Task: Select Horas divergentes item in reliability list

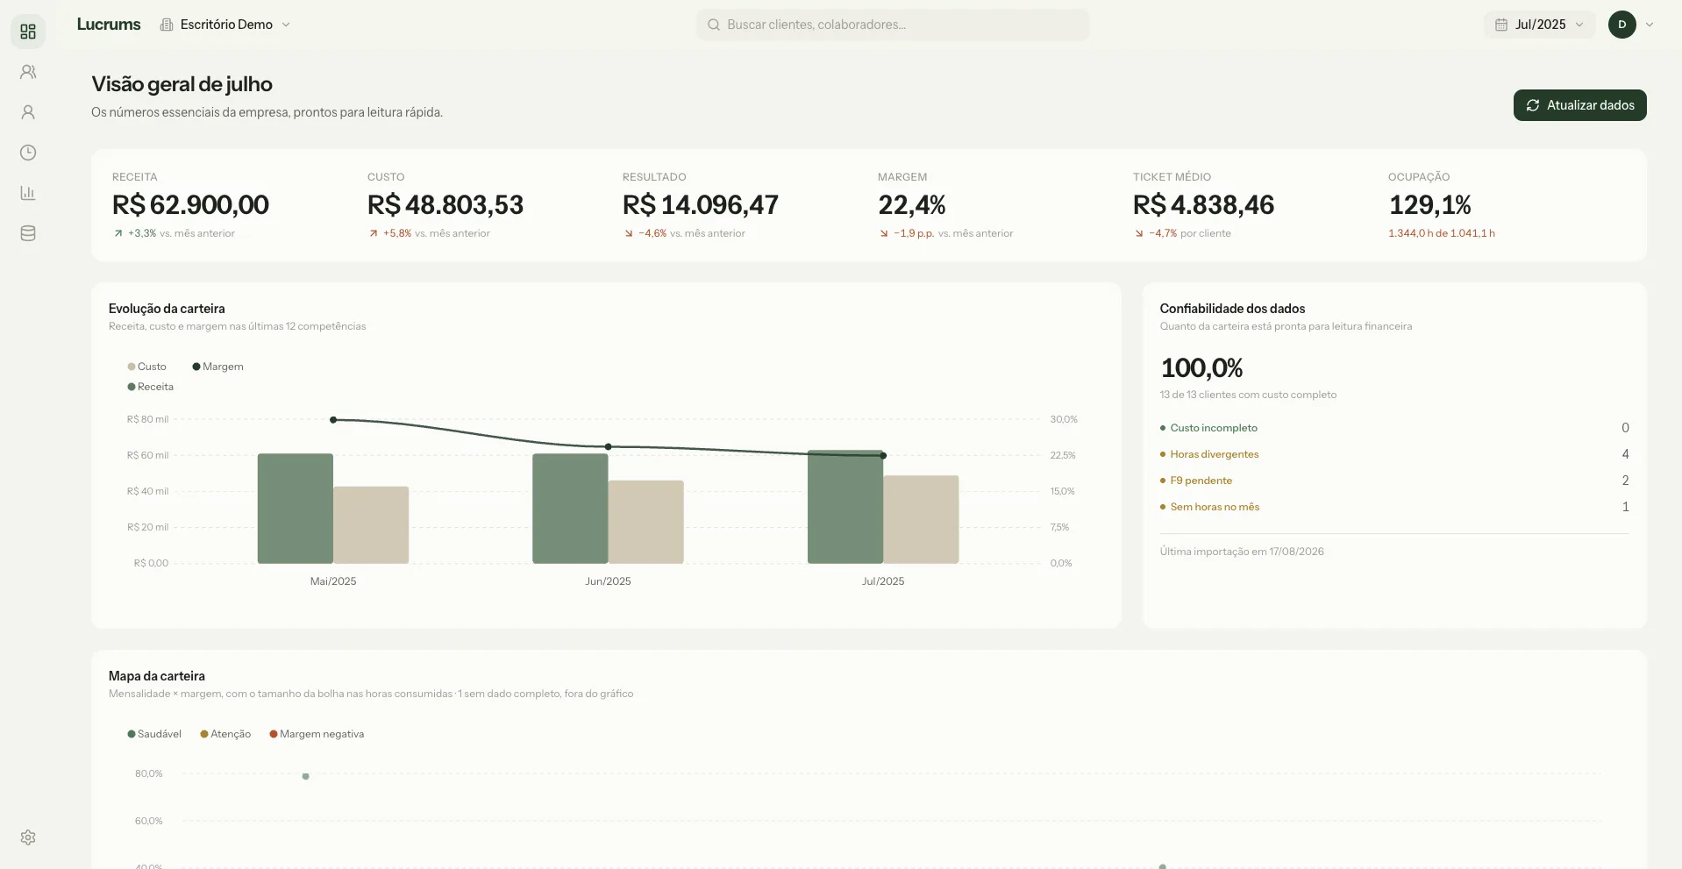Action: 1394,454
